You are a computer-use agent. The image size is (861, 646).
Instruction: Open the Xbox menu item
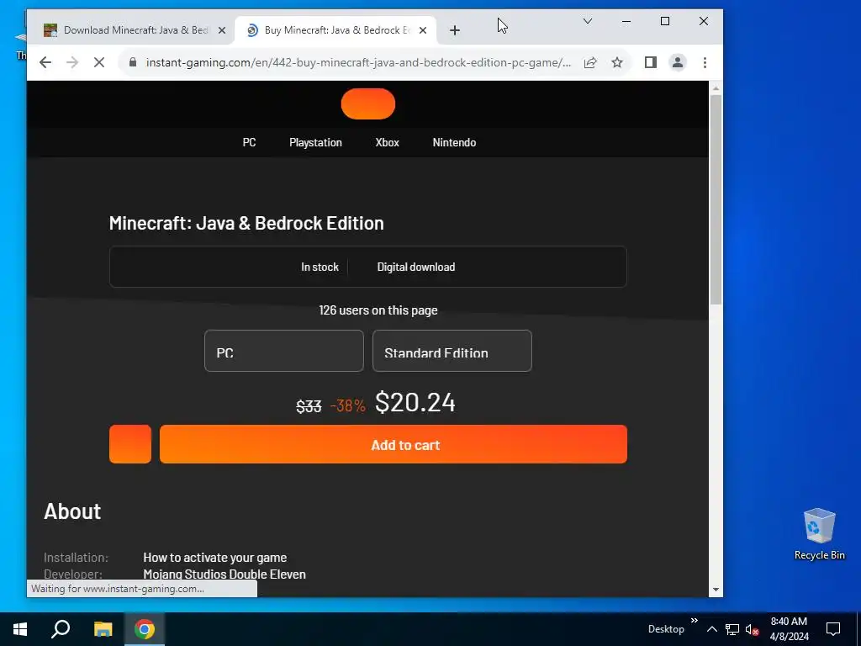pyautogui.click(x=387, y=142)
